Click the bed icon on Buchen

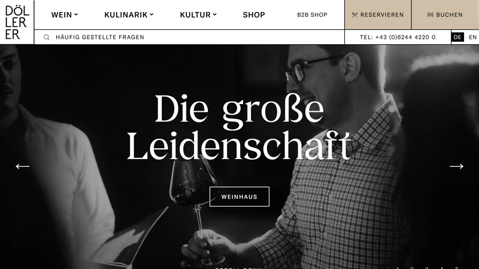(430, 14)
